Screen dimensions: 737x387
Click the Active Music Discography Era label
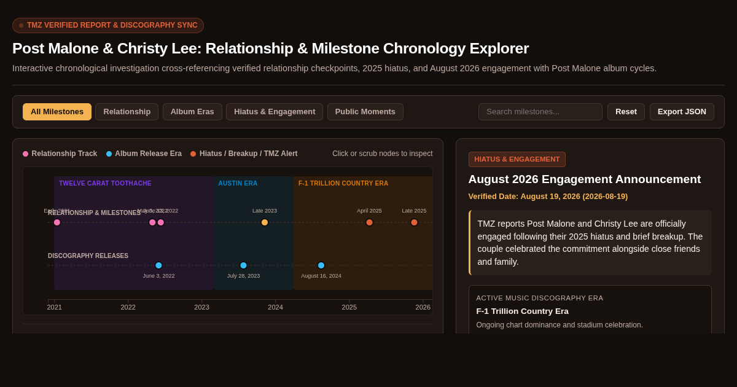(x=540, y=298)
